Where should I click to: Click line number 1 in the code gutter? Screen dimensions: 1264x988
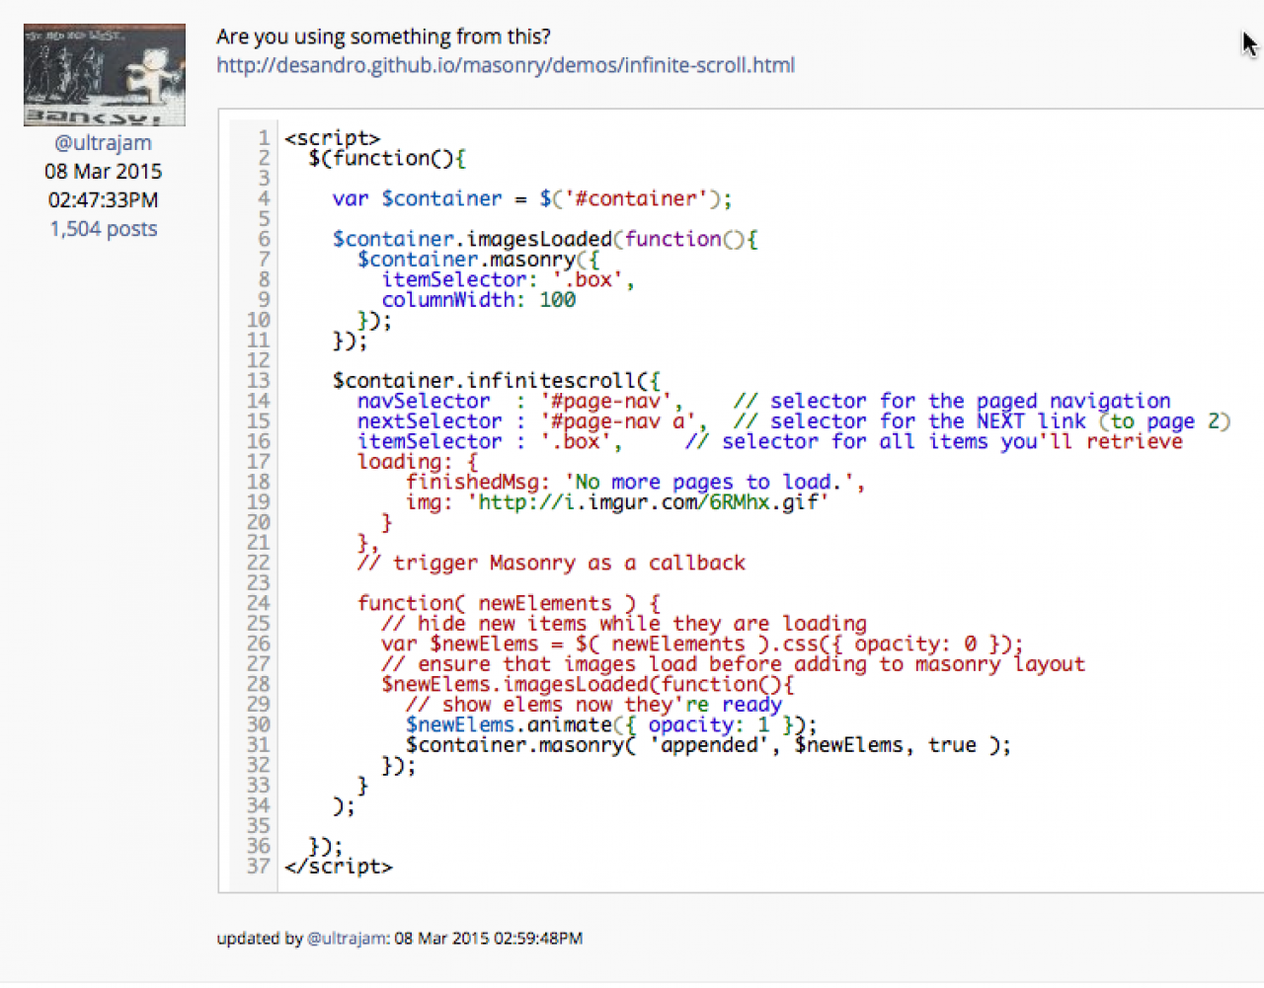tap(264, 138)
